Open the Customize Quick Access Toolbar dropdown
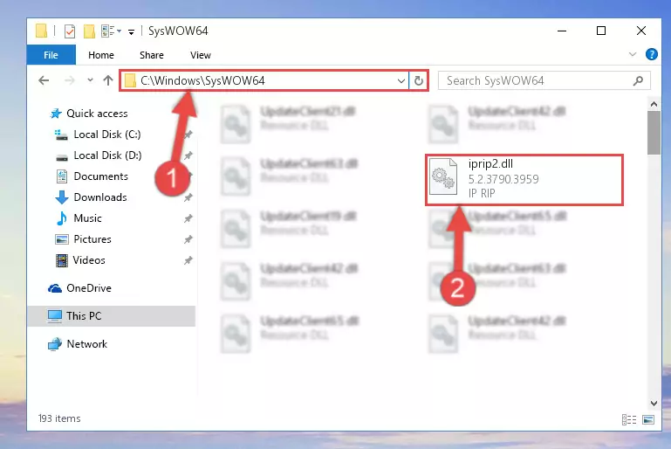Viewport: 671px width, 449px height. point(131,31)
